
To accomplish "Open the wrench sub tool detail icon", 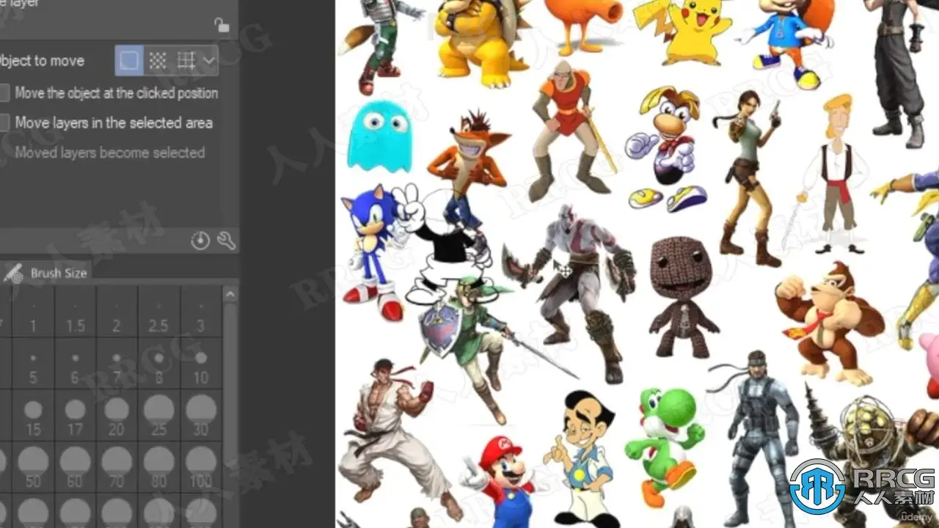I will pyautogui.click(x=226, y=241).
